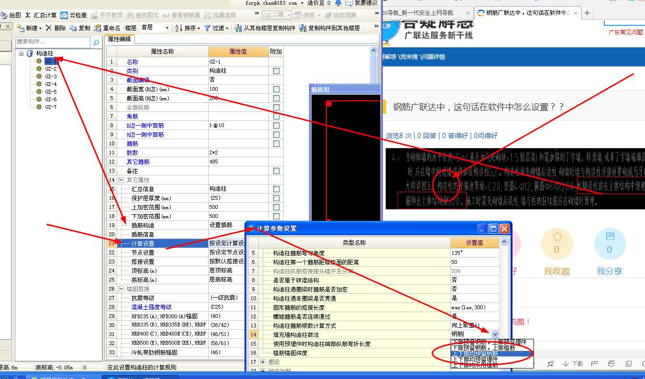Tick the 附加 checkbox for 角筋
645x379 pixels.
276,116
